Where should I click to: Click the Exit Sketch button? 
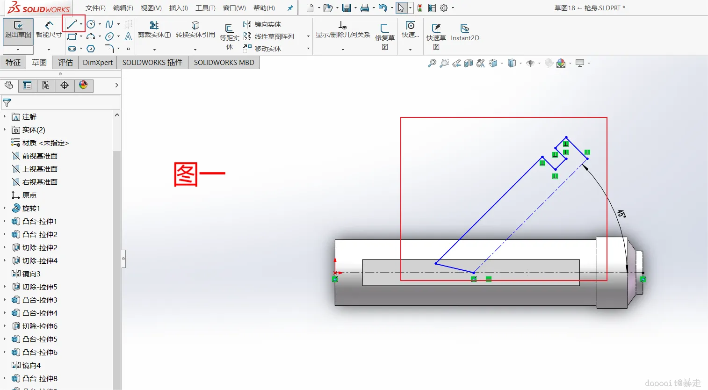tap(18, 30)
